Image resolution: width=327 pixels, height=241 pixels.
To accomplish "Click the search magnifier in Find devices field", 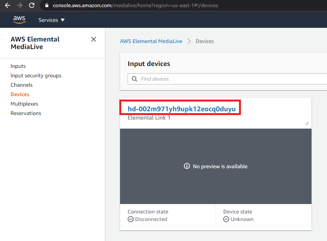I will [134, 78].
